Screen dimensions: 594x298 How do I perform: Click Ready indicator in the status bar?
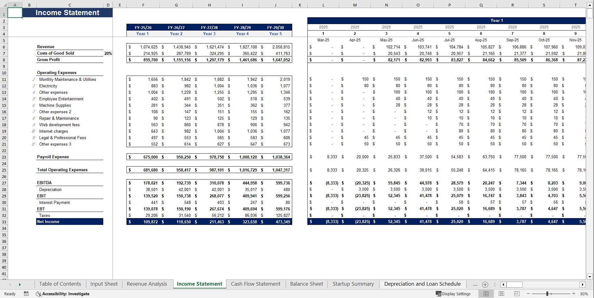coord(10,294)
